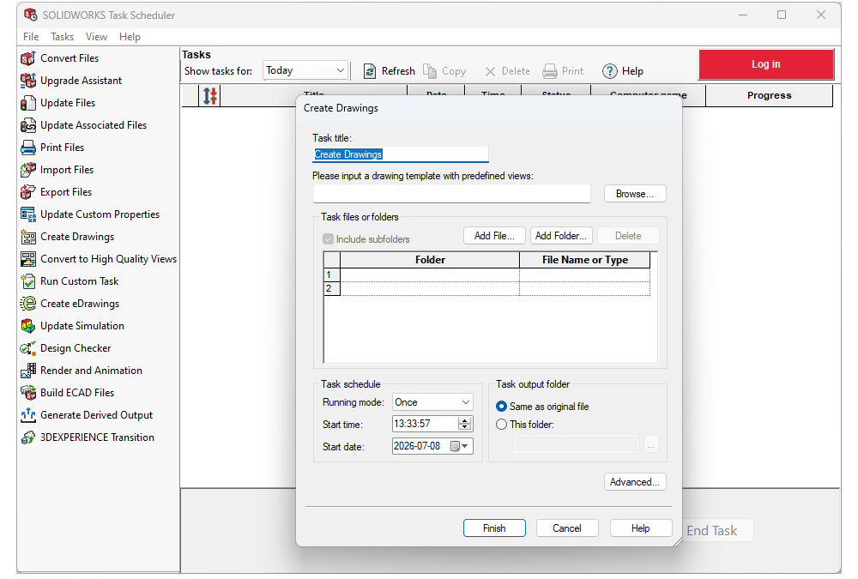Click the dialog Help button
The height and width of the screenshot is (579, 858).
point(640,528)
